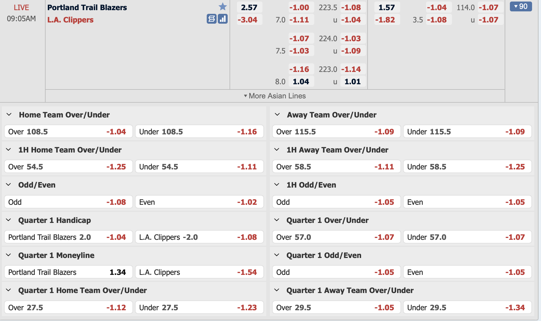Select Under 29.5 Quarter 1 away total

[467, 307]
